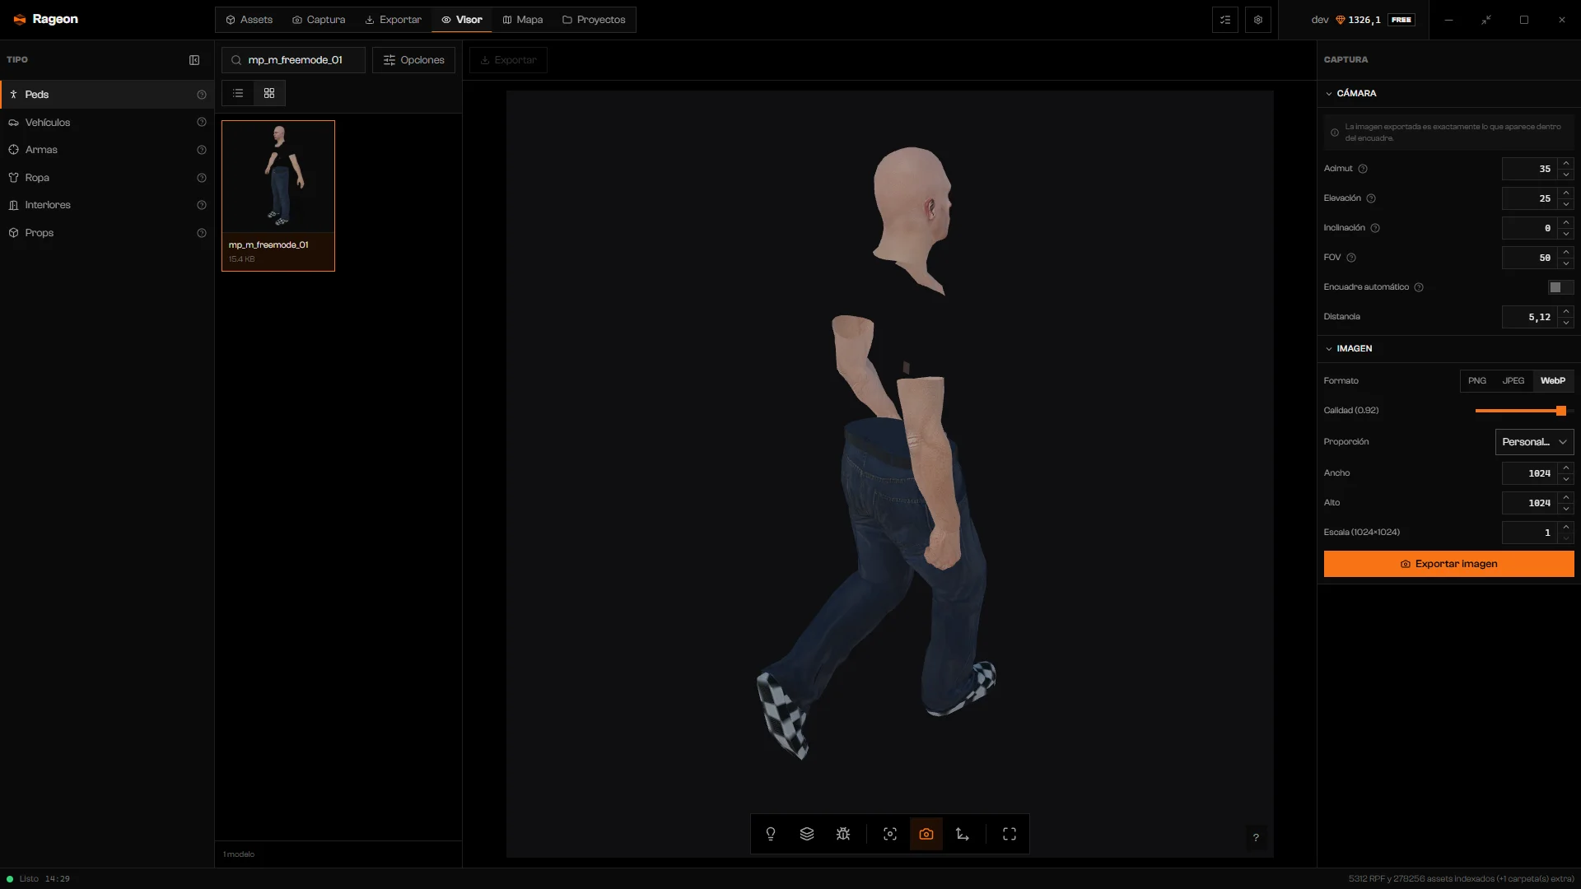Click the Elevación help icon
The width and height of the screenshot is (1581, 889).
pyautogui.click(x=1371, y=198)
